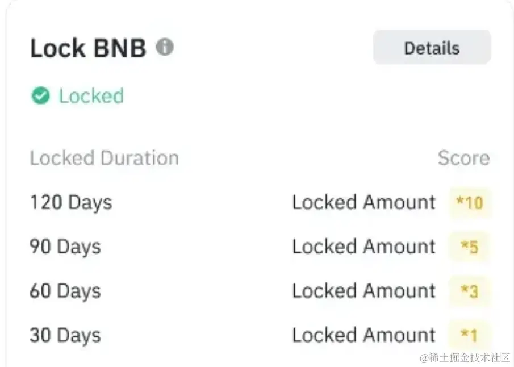Image resolution: width=514 pixels, height=367 pixels.
Task: Click the green Locked status text
Action: 91,96
